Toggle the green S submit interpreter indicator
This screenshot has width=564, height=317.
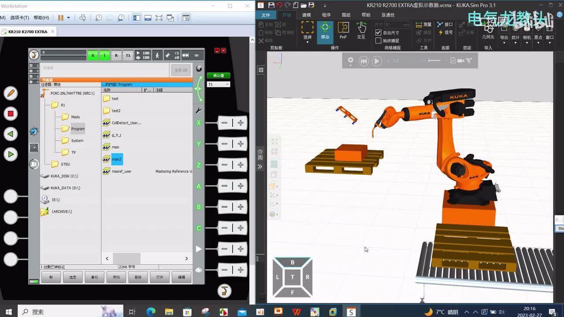(x=93, y=55)
